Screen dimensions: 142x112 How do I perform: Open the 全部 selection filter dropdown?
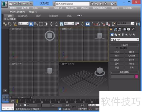pyautogui.click(x=23, y=23)
